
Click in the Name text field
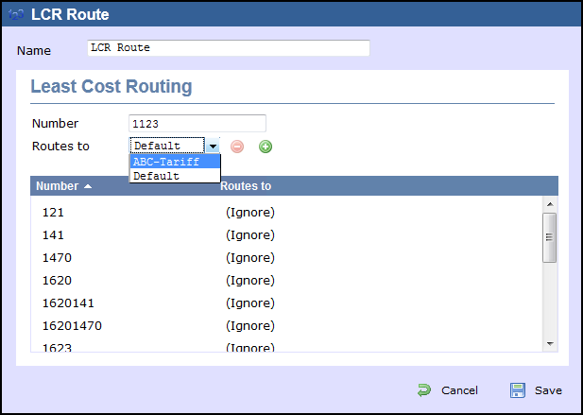[228, 48]
